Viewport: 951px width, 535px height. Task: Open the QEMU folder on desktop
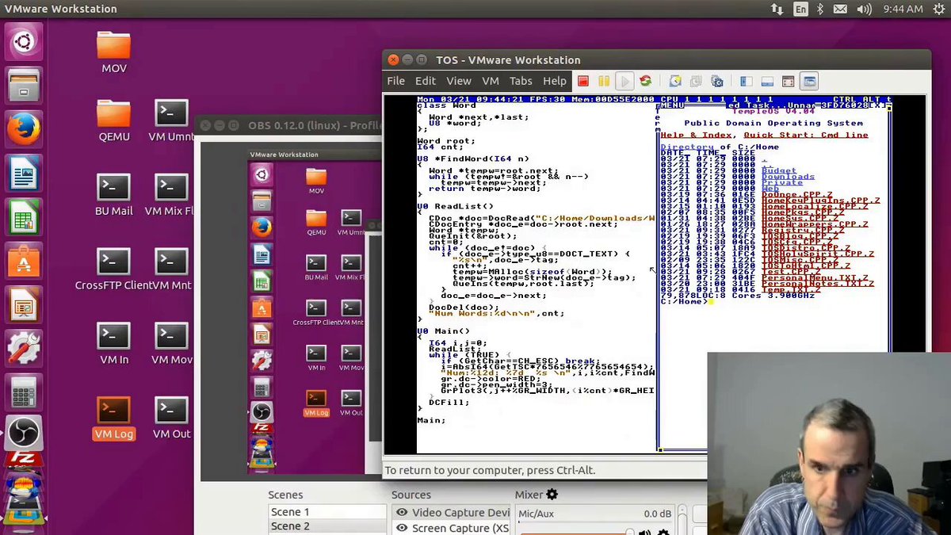tap(114, 120)
